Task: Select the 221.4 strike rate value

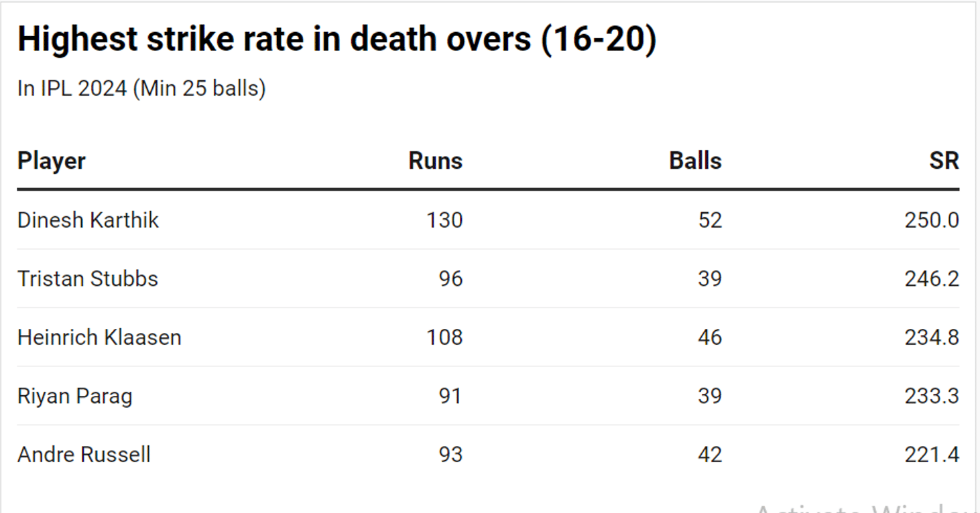Action: (x=931, y=455)
